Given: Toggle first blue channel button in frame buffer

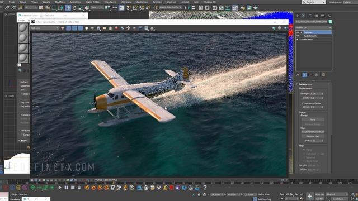Looking at the screenshot, I should [x=68, y=28].
